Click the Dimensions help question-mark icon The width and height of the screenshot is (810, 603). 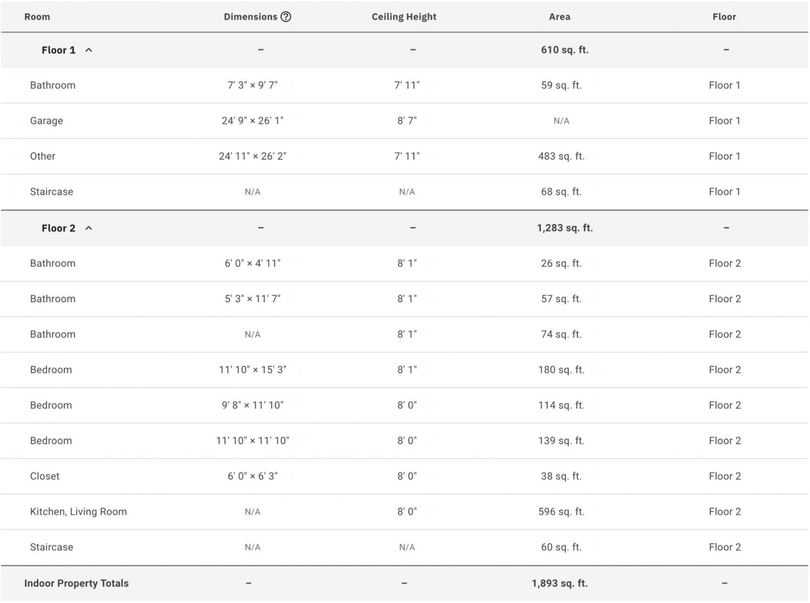[x=286, y=17]
